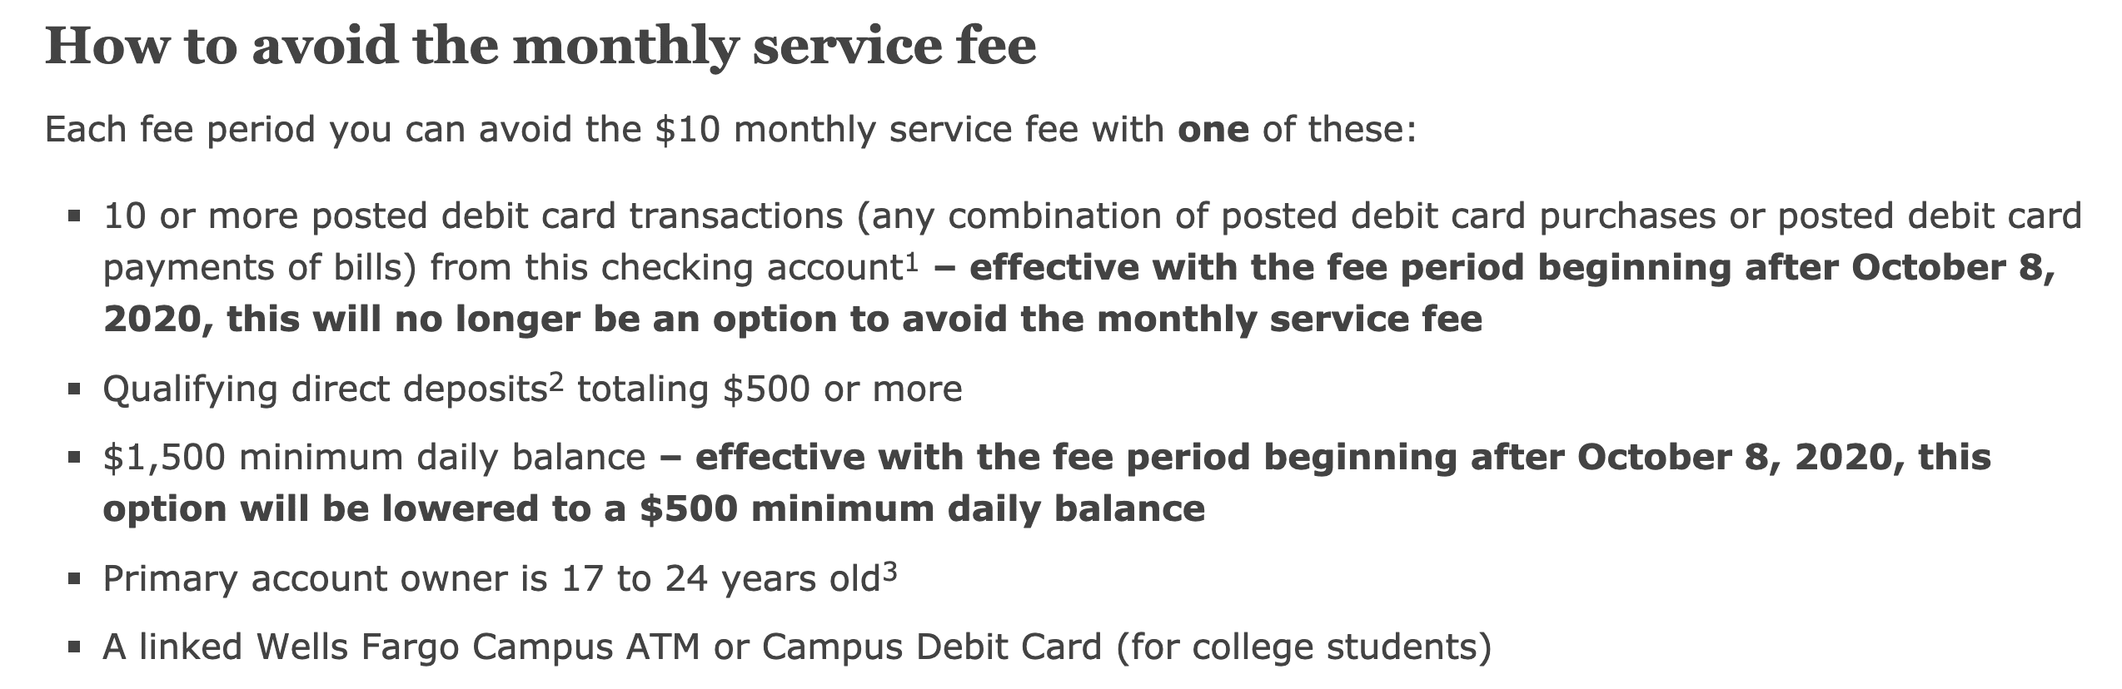Select bullet marker for 'A linked Wells Fargo' item
Viewport: 2122px width, 689px height.
[75, 648]
